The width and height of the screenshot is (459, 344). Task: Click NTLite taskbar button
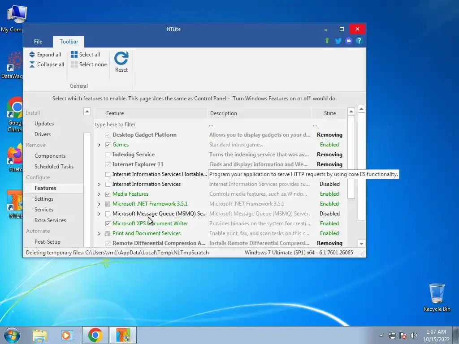pos(123,335)
